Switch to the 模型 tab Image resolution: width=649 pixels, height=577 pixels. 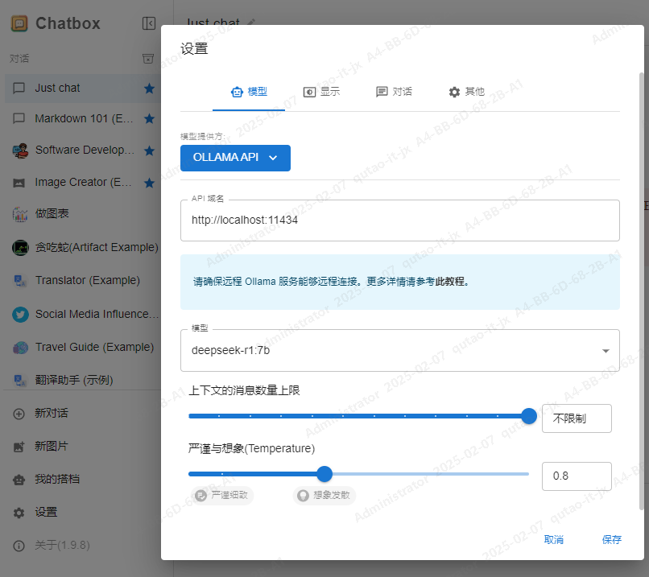pos(249,93)
